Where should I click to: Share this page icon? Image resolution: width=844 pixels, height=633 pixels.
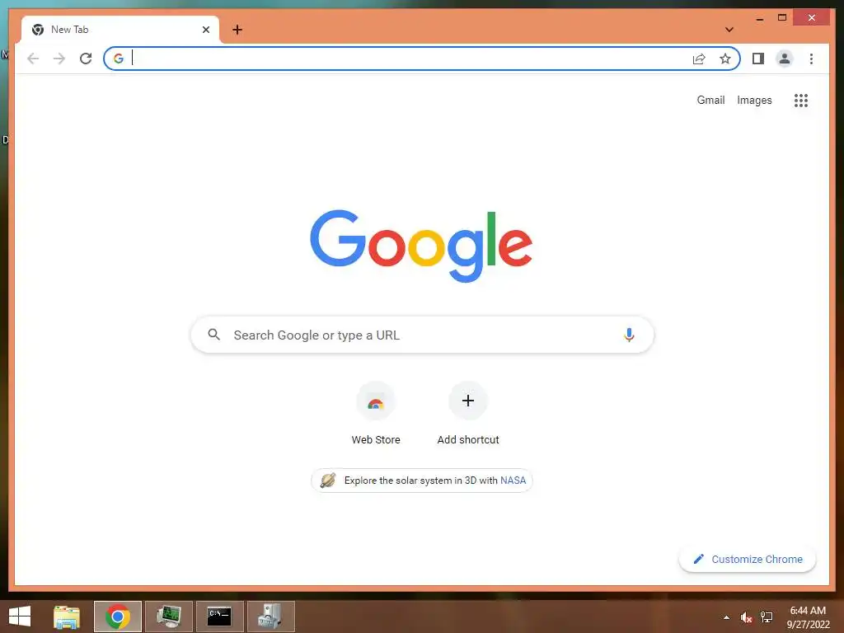pos(699,59)
